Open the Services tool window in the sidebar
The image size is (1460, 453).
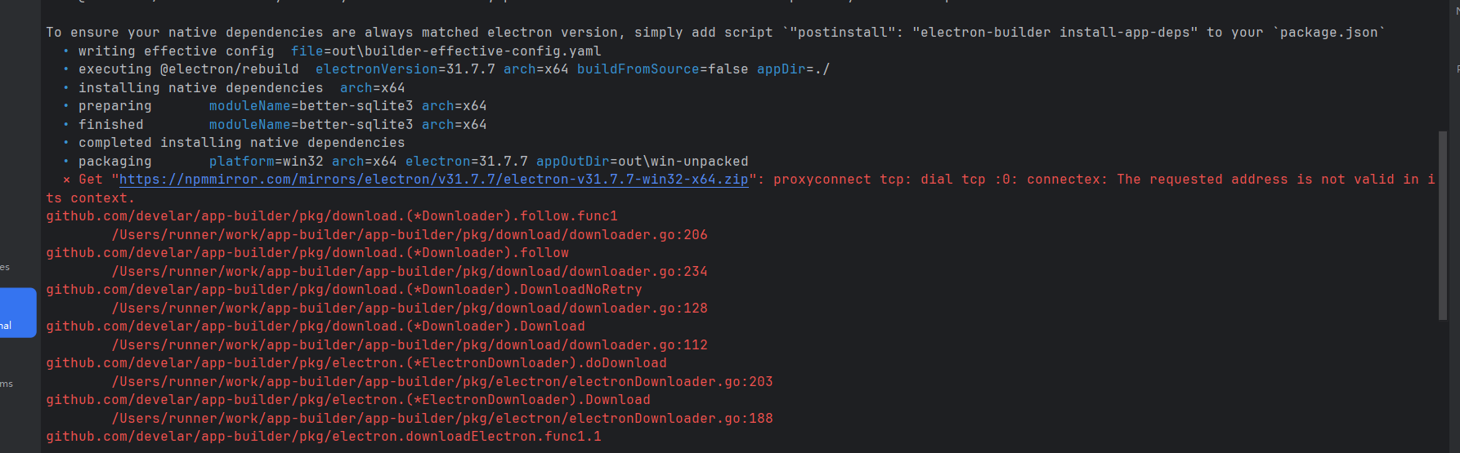[5, 267]
